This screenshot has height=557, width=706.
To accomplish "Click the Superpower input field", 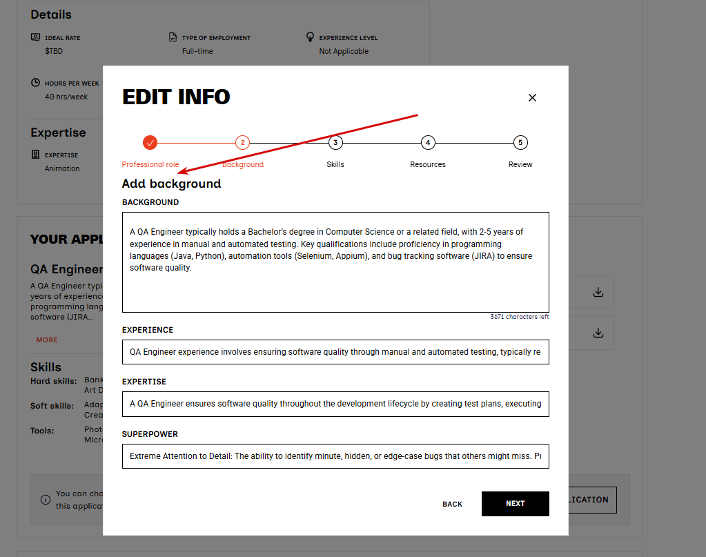I will [x=335, y=456].
